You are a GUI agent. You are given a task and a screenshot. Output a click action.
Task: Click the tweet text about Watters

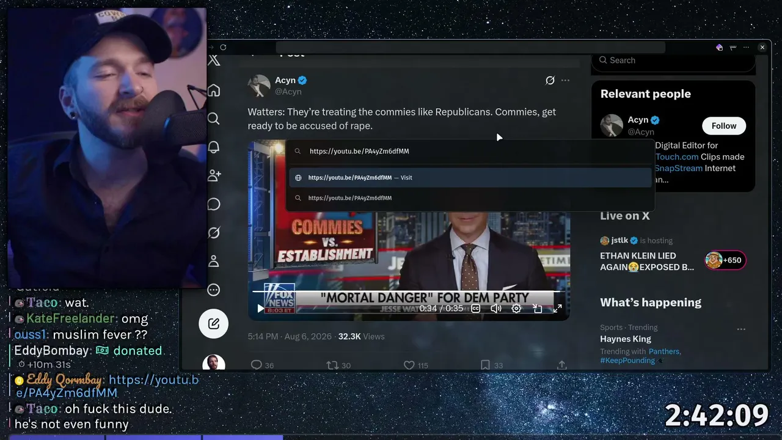tap(402, 119)
